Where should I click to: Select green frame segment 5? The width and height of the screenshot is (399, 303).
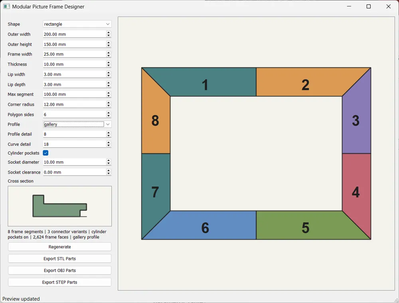[305, 225]
